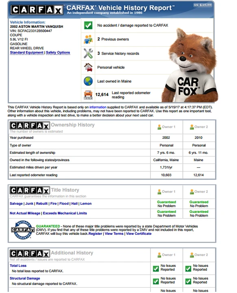Click Owner 2 year purchased 2010
237x293 pixels.
[x=198, y=138]
